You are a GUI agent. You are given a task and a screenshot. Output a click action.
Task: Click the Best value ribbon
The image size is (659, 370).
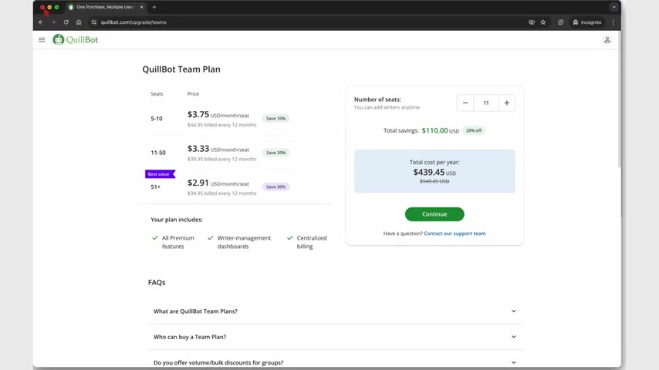161,174
